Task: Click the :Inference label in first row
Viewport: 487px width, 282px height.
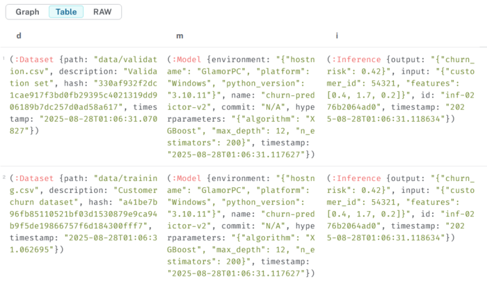Action: tap(356, 61)
